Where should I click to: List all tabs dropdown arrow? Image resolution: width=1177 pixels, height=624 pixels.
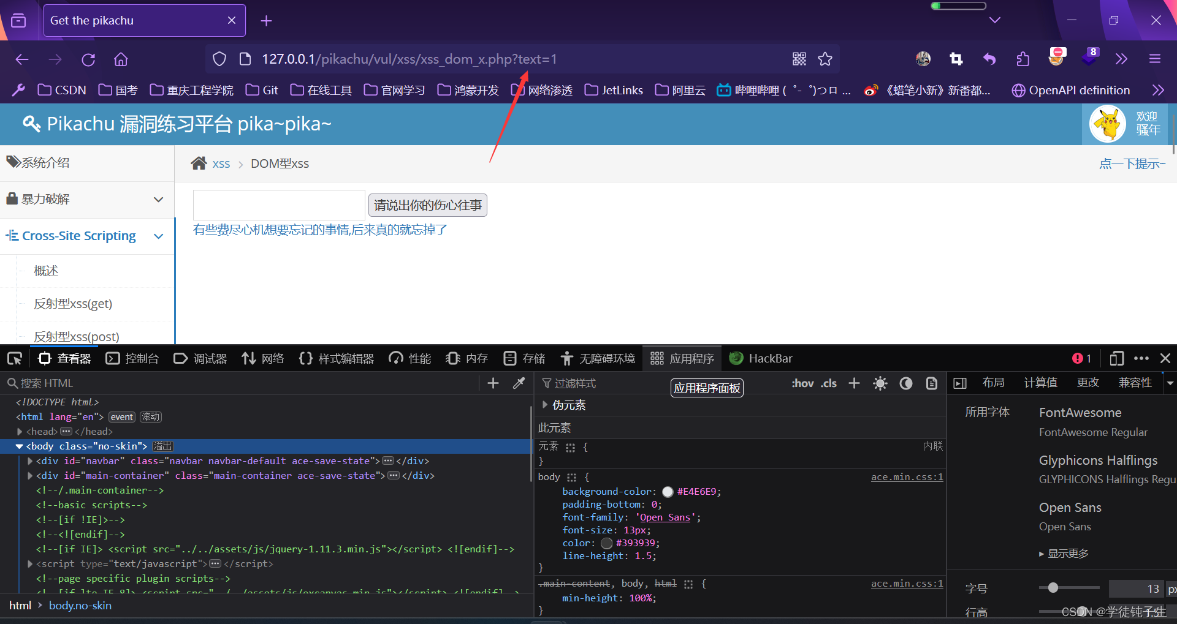[x=995, y=20]
